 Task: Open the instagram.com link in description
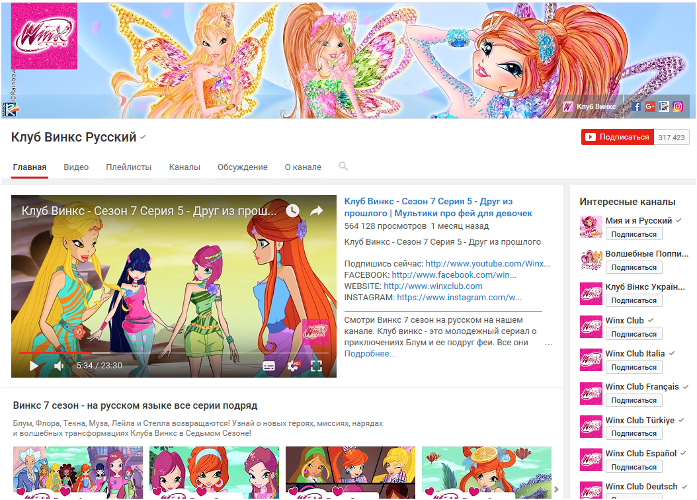pos(459,298)
